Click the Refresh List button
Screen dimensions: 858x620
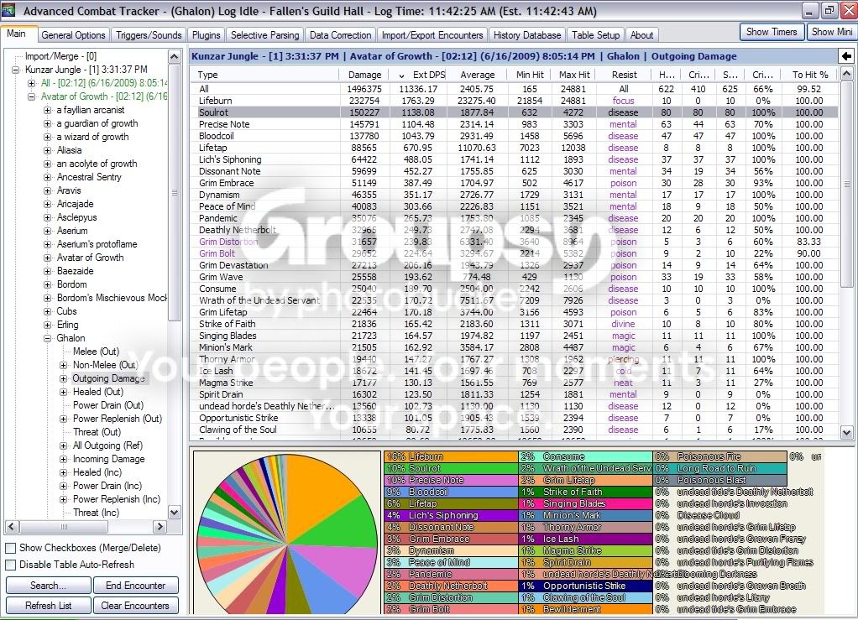[x=48, y=606]
